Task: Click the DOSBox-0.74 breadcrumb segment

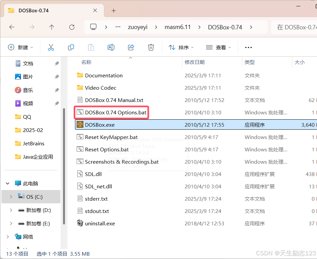Action: (x=225, y=27)
